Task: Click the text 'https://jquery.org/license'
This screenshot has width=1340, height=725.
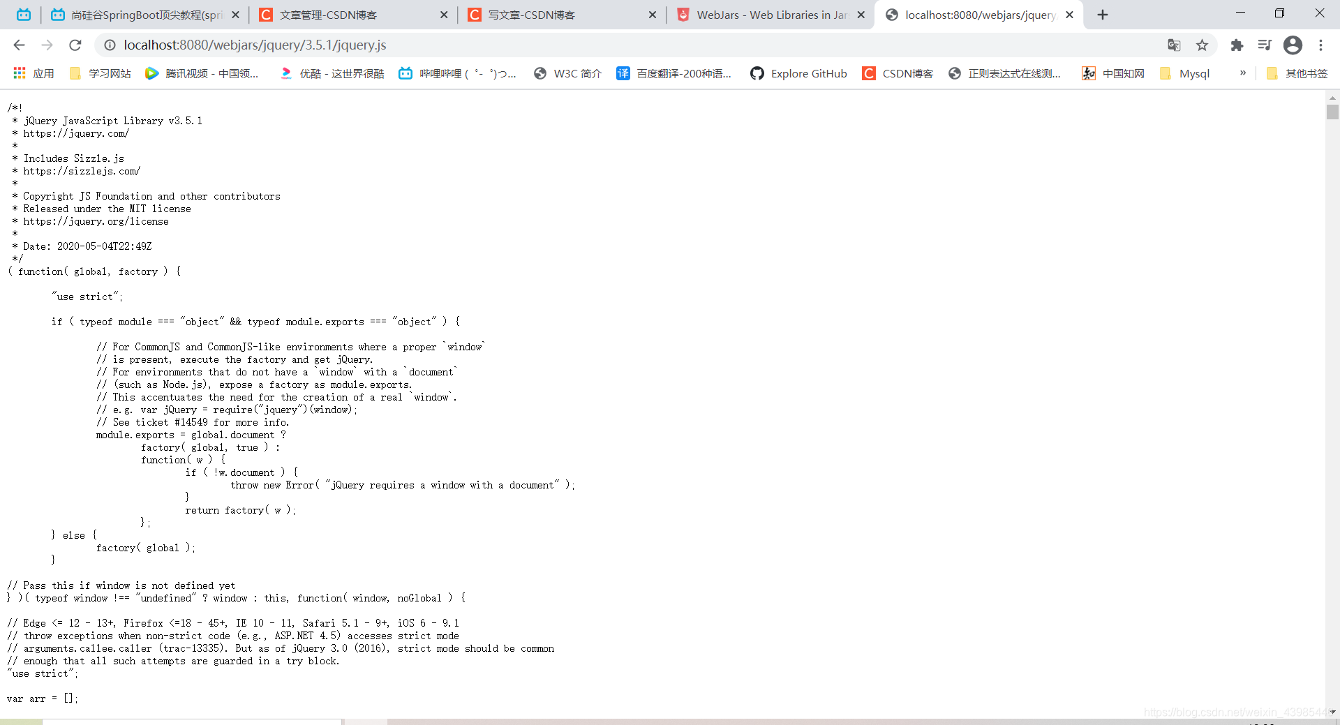Action: coord(96,221)
